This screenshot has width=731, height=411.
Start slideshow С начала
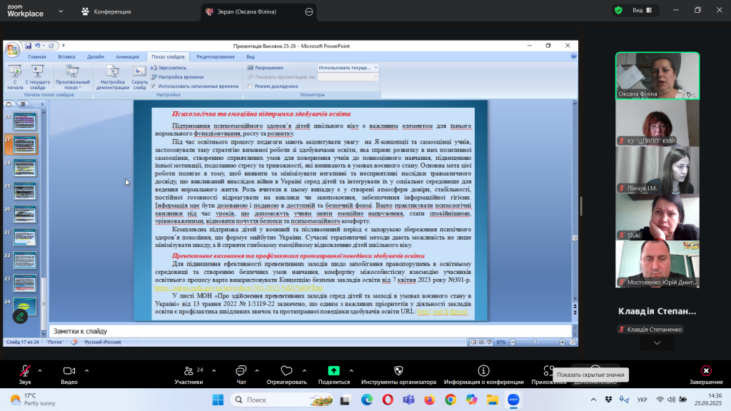point(15,76)
